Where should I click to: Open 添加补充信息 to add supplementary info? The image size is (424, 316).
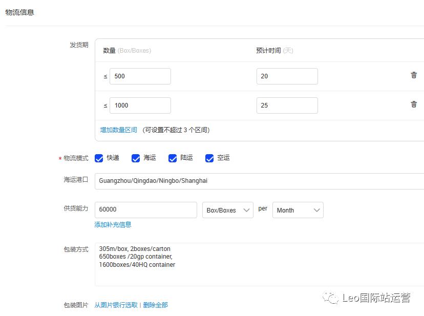113,224
